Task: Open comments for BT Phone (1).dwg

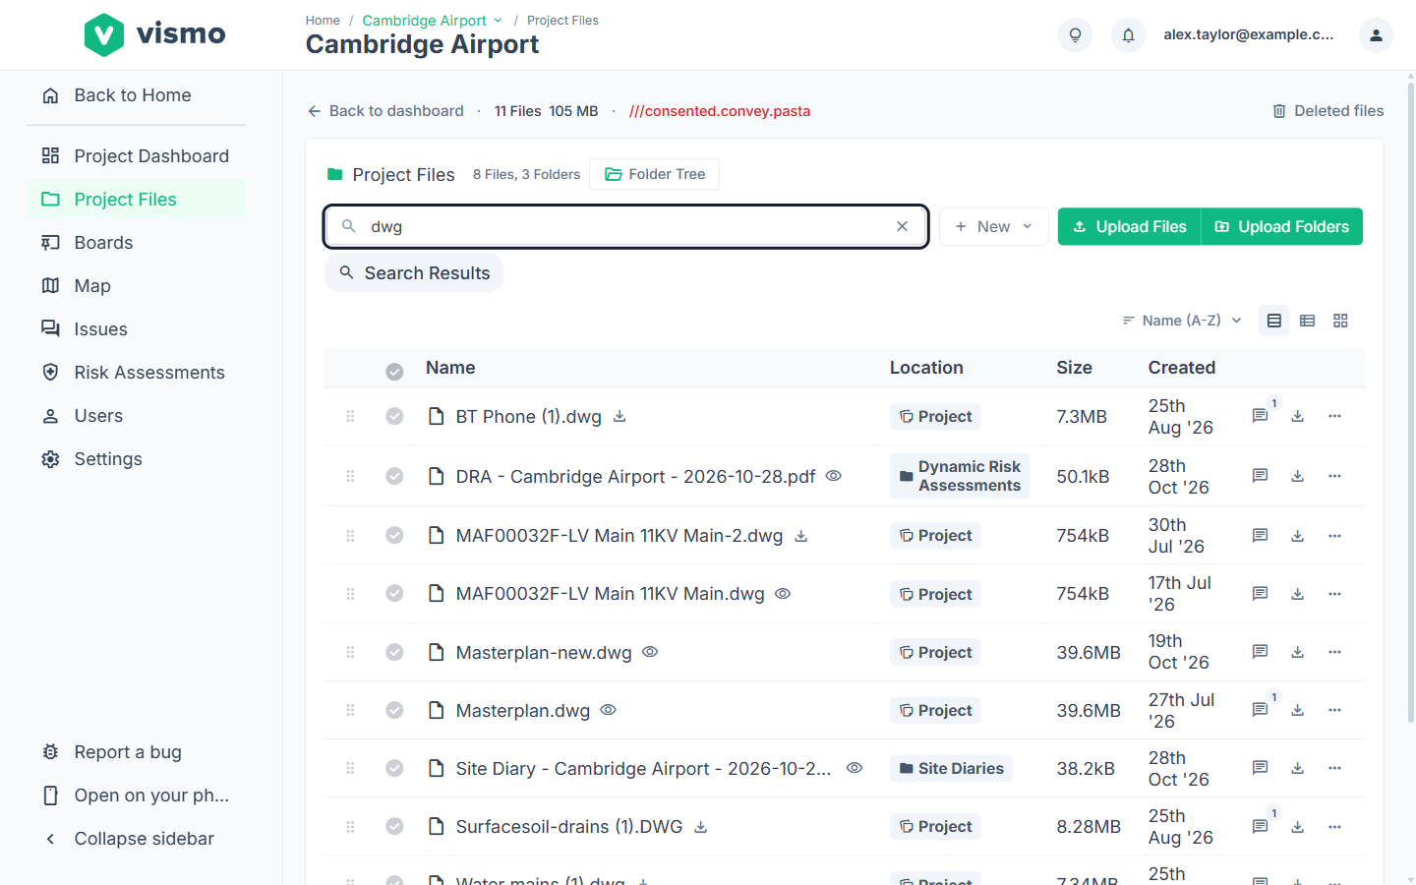Action: tap(1260, 416)
